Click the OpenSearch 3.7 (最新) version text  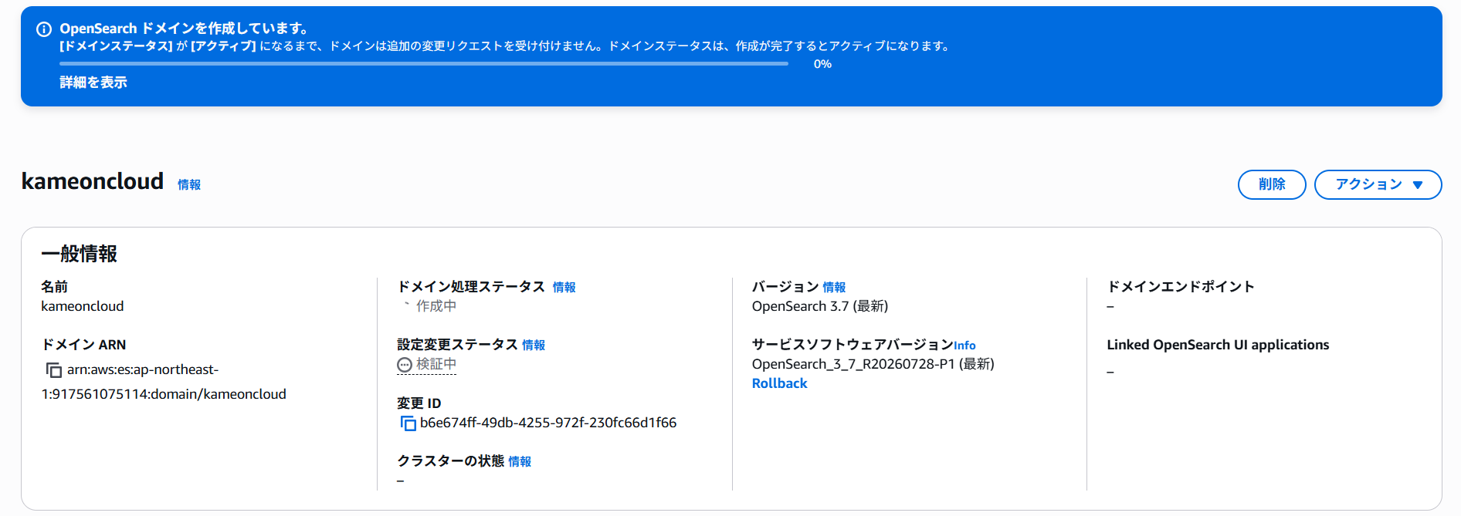(820, 306)
